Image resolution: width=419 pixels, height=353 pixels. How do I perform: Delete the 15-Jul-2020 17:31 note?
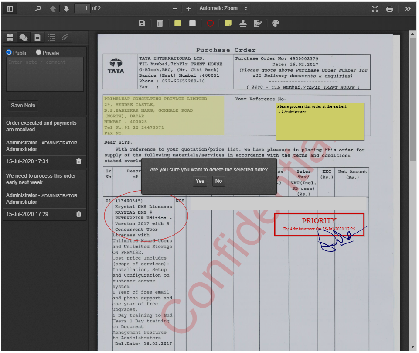point(78,161)
